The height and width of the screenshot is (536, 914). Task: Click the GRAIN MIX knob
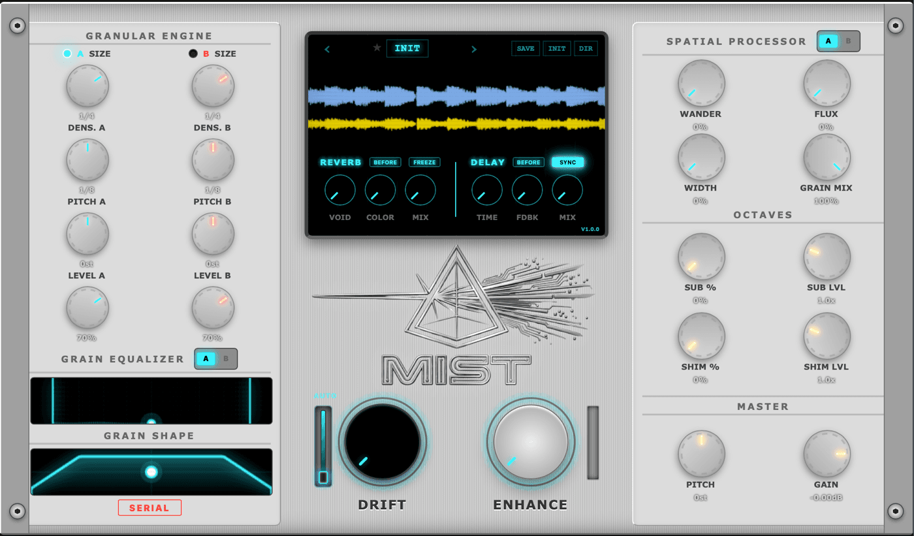pyautogui.click(x=827, y=157)
